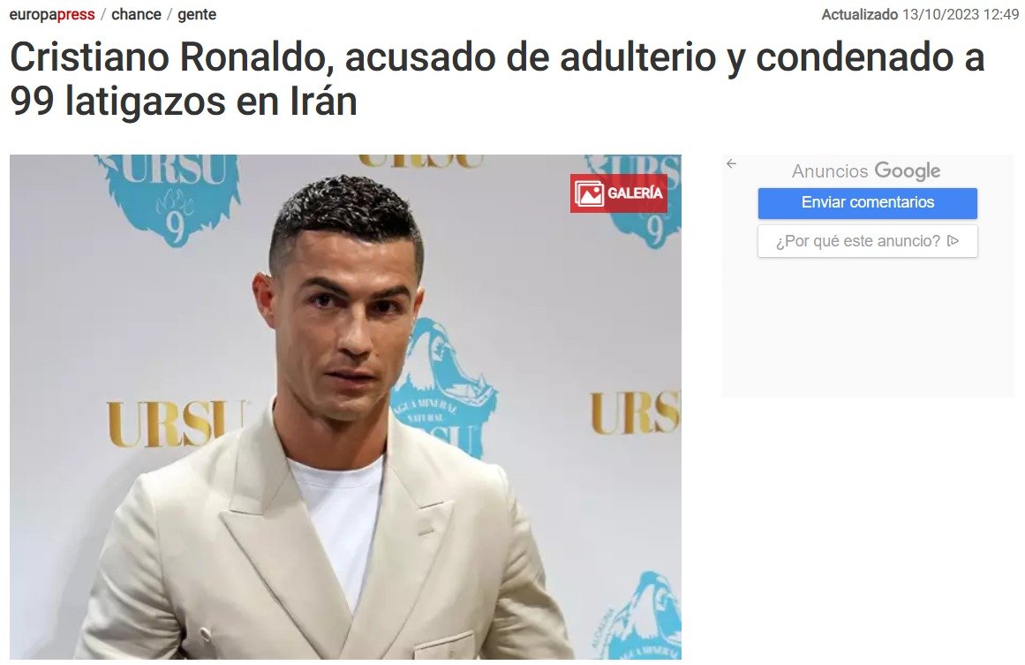Screen dimensions: 1025x665
Task: Open the main article photo
Action: (345, 407)
